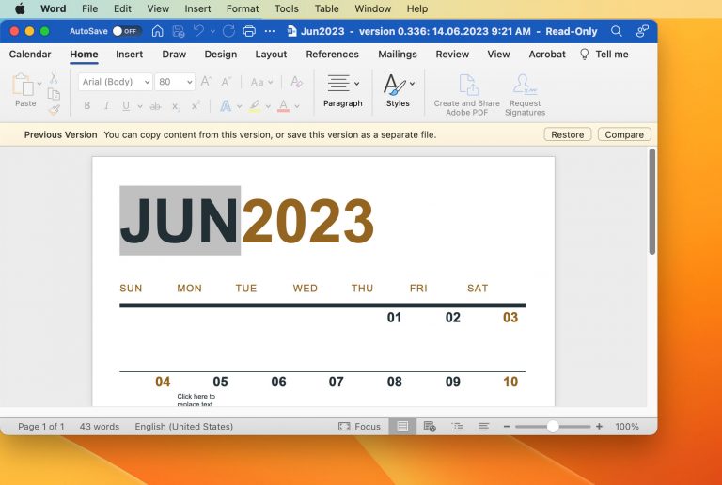Click the zoom in plus icon

click(599, 427)
